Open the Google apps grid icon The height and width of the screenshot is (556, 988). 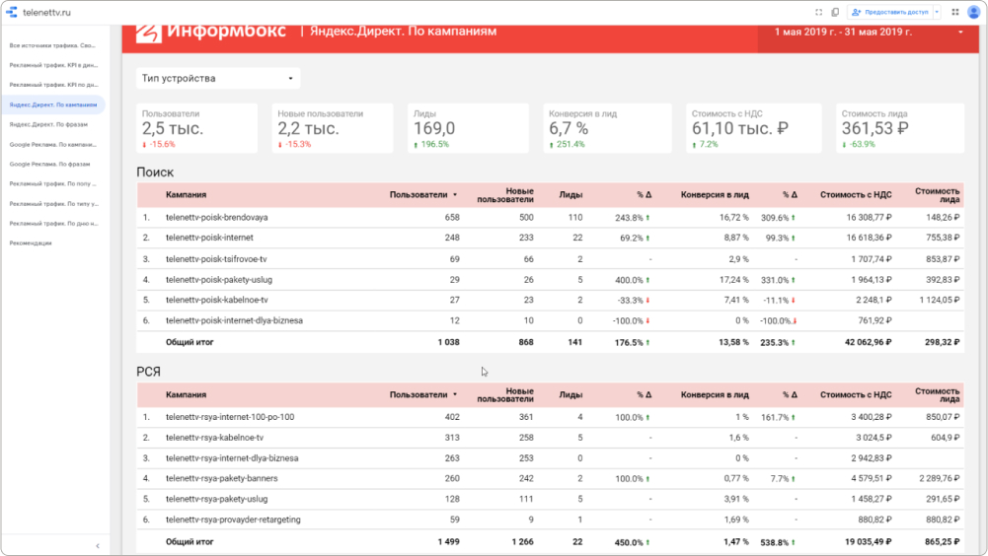[x=955, y=12]
